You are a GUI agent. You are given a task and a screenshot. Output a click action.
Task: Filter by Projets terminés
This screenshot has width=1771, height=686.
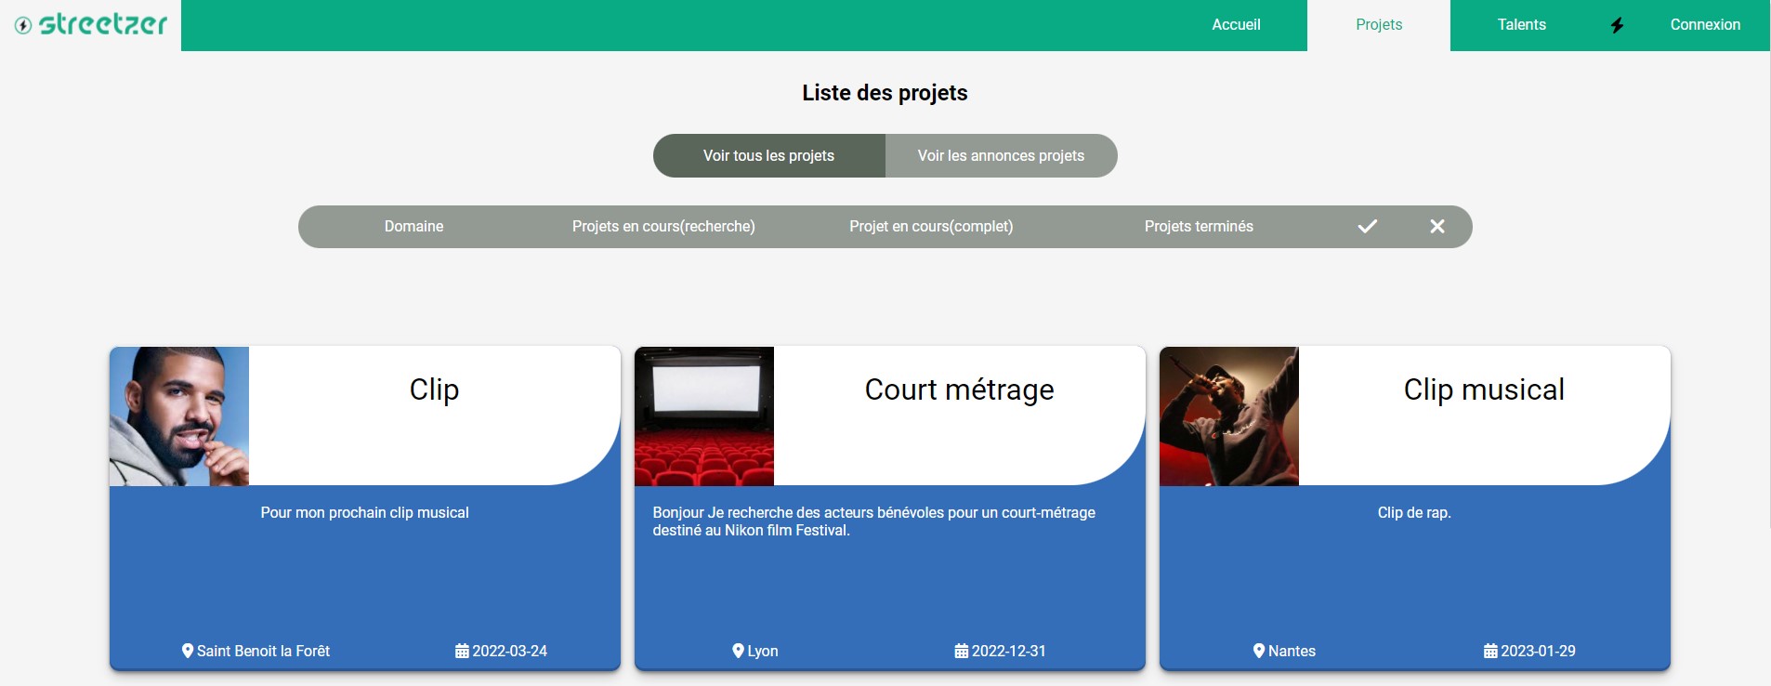click(x=1199, y=227)
